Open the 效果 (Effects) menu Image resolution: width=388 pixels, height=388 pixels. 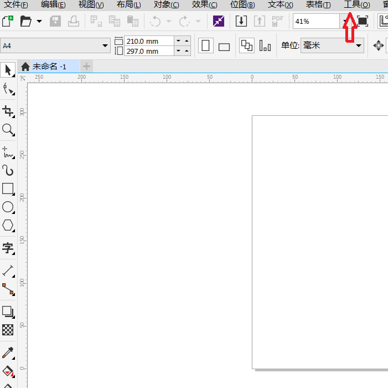tap(204, 5)
